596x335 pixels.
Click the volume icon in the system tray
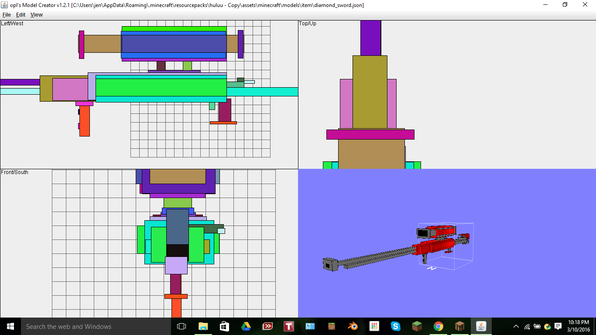537,326
